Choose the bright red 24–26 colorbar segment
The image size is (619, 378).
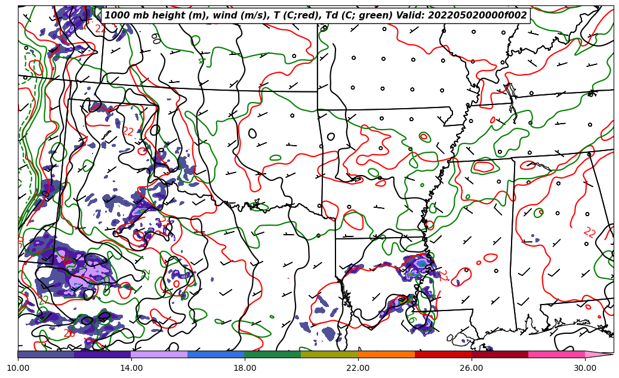tap(443, 354)
